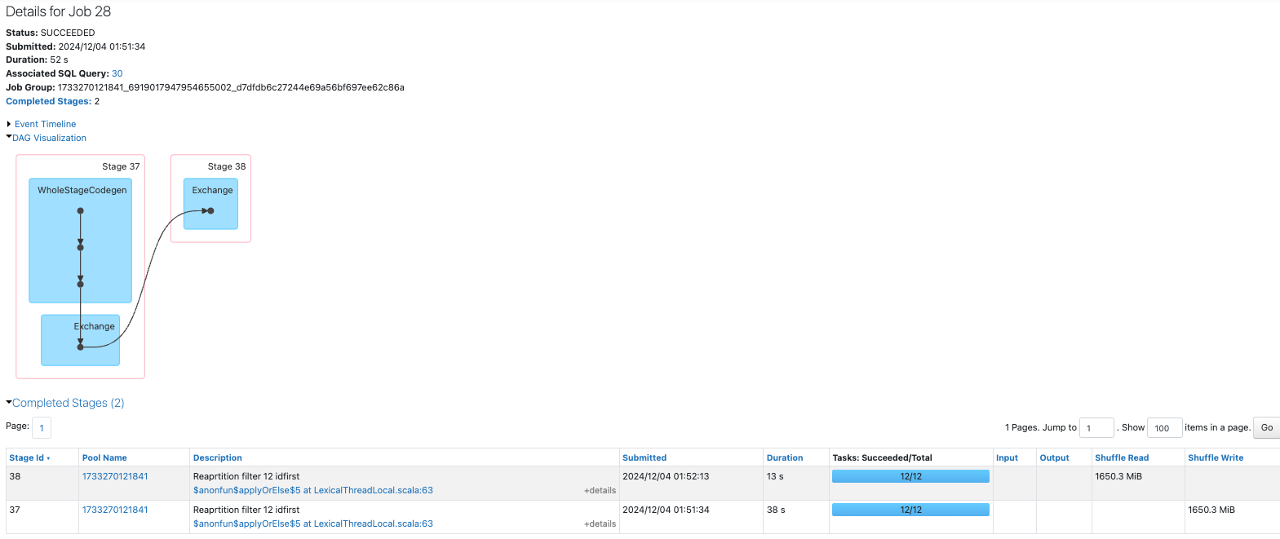Viewport: 1280px width, 539px height.
Task: Select the stage 38 Shuffle Read value 1650.3 MiB
Action: click(1118, 476)
